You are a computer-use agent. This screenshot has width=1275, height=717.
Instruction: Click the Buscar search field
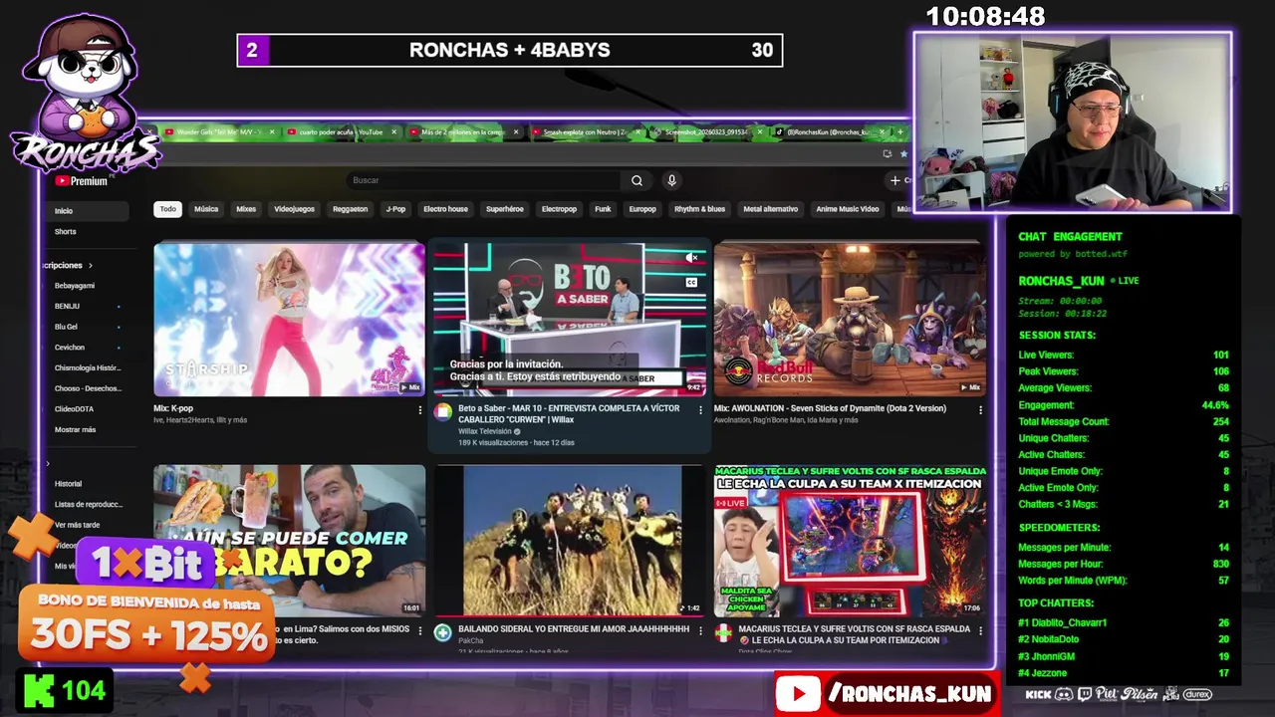point(485,180)
